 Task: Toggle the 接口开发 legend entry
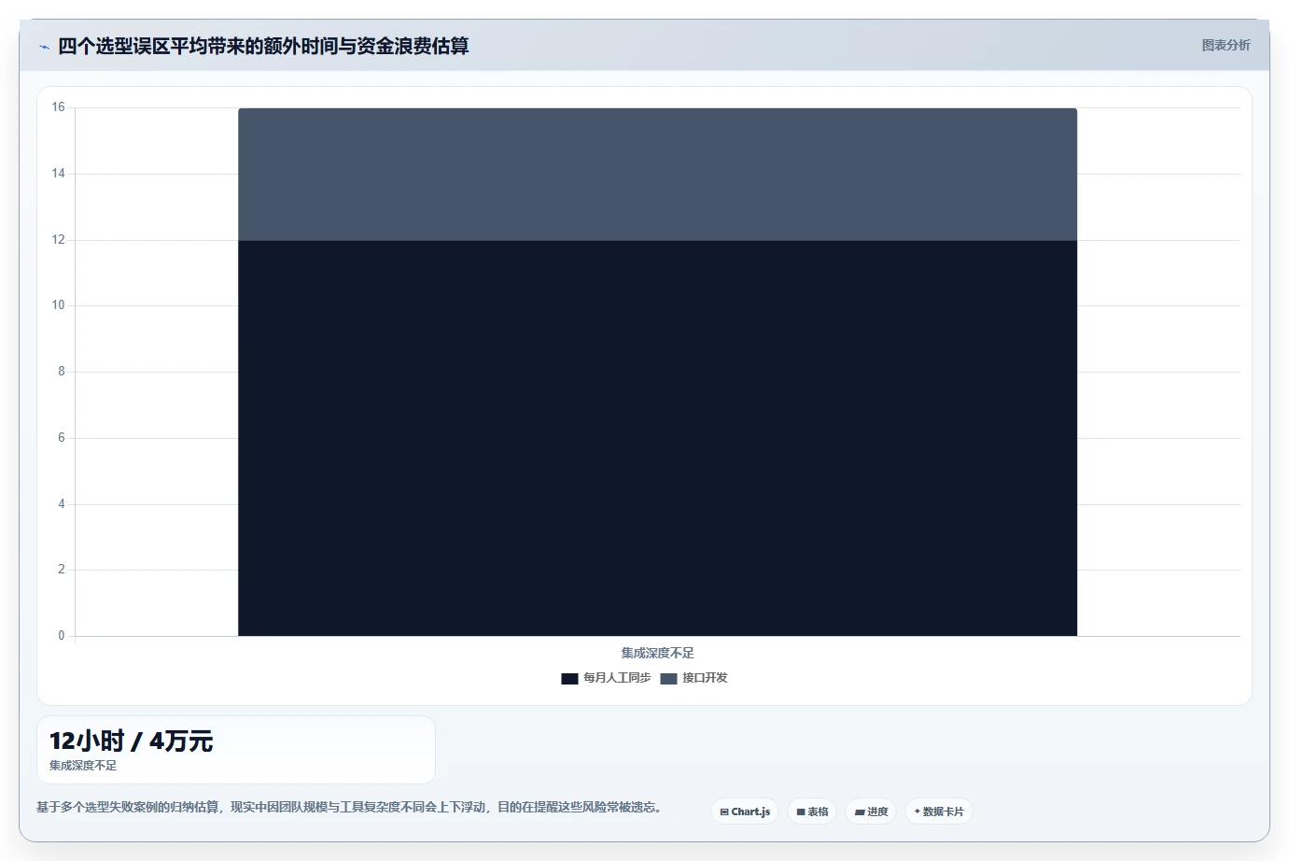click(694, 678)
